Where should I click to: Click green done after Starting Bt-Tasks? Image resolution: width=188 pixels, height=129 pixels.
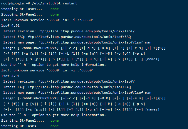tap(55, 126)
